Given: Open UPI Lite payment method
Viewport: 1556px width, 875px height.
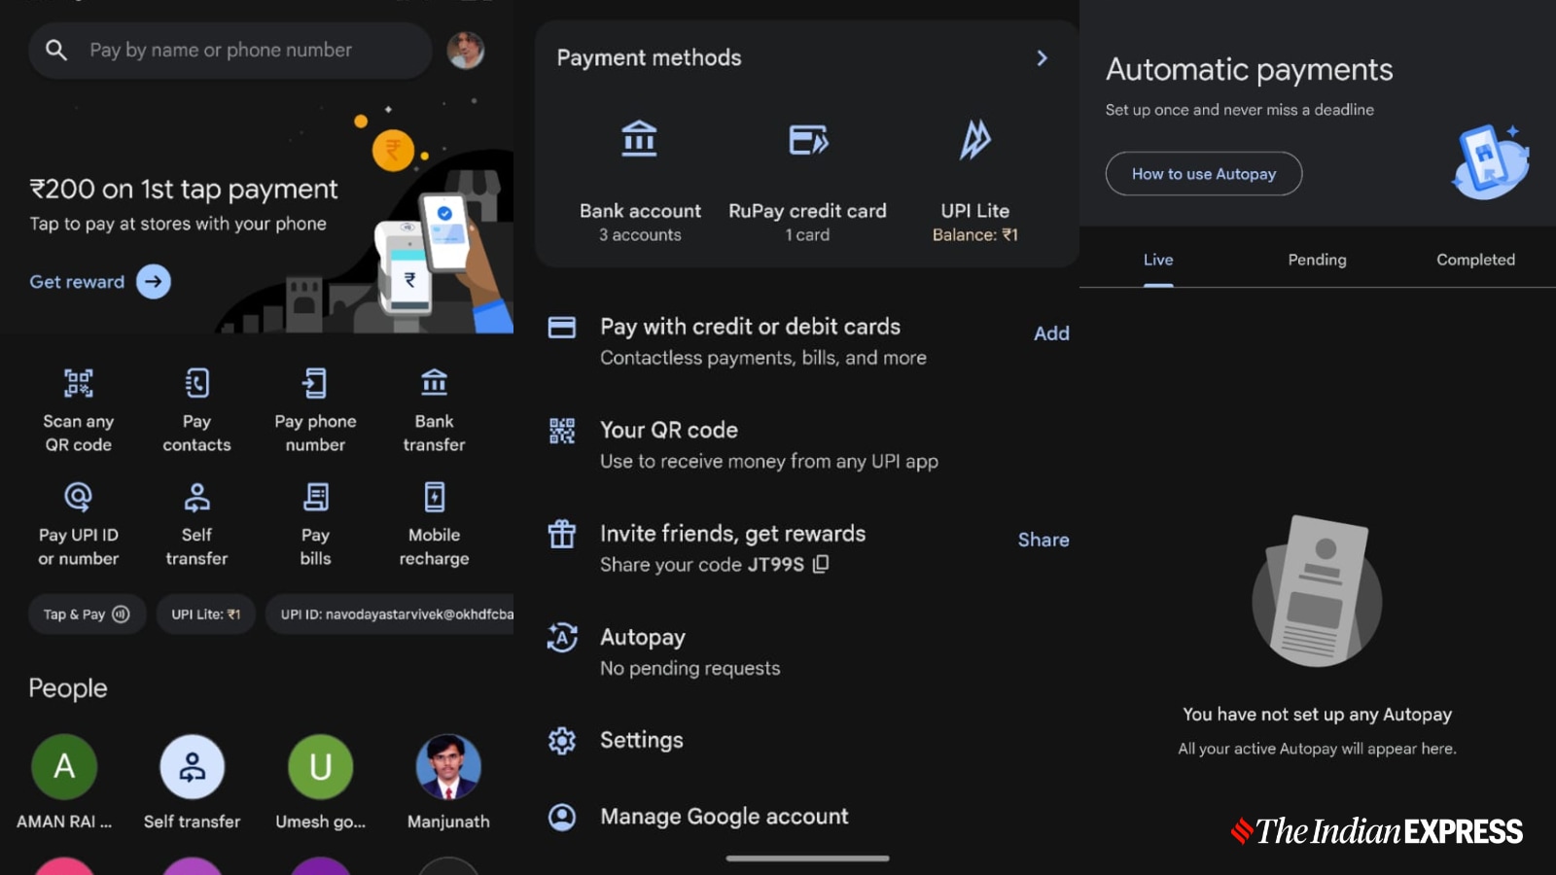Looking at the screenshot, I should coord(973,175).
